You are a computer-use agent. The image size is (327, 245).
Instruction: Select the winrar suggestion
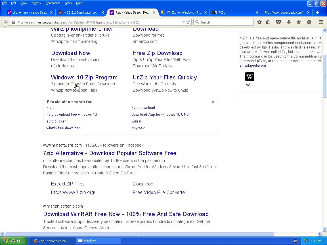point(137,121)
